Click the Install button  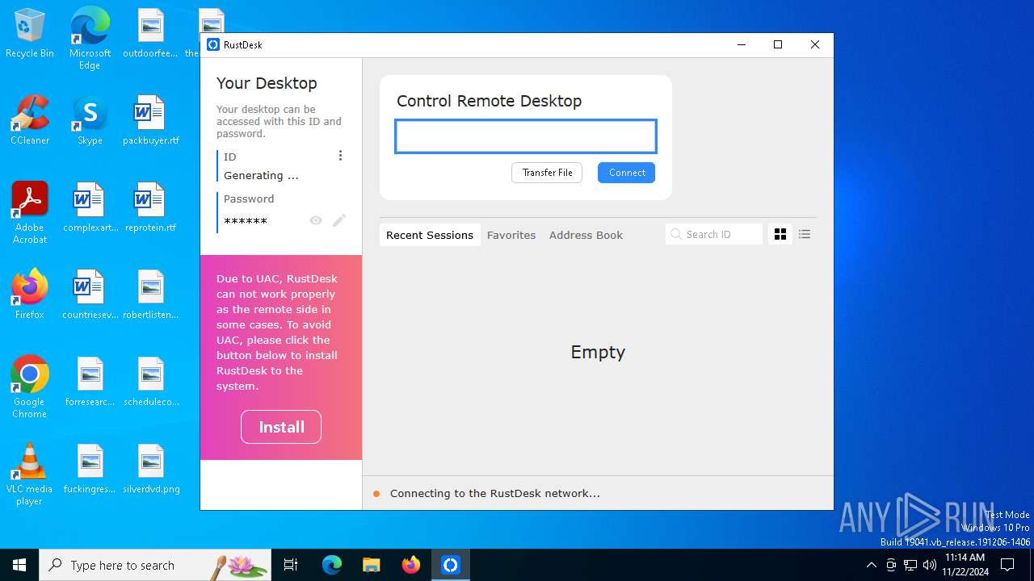point(281,427)
